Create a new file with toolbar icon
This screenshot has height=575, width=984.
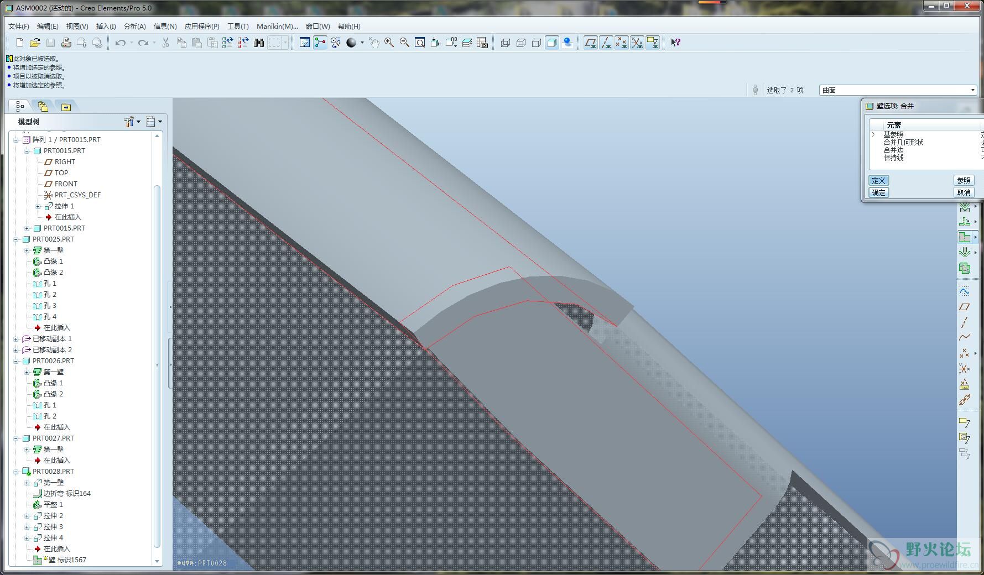pos(20,43)
